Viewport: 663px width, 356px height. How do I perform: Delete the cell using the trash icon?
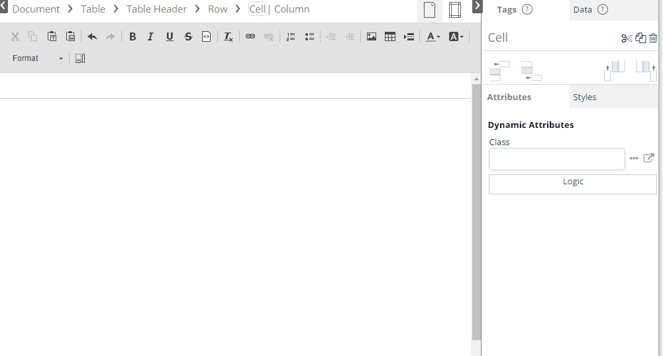click(653, 38)
